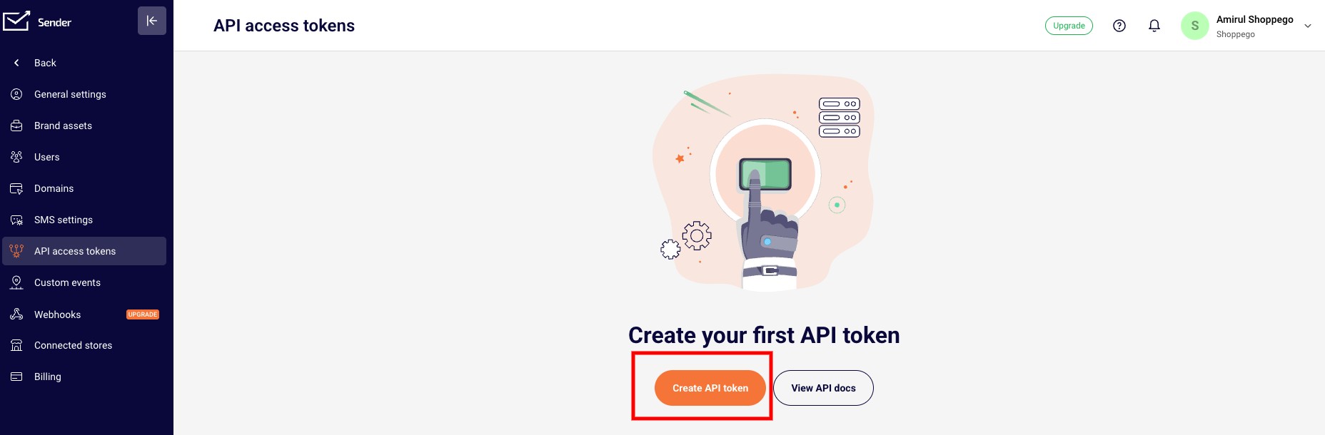Open the help question mark icon
1325x435 pixels.
(1119, 26)
